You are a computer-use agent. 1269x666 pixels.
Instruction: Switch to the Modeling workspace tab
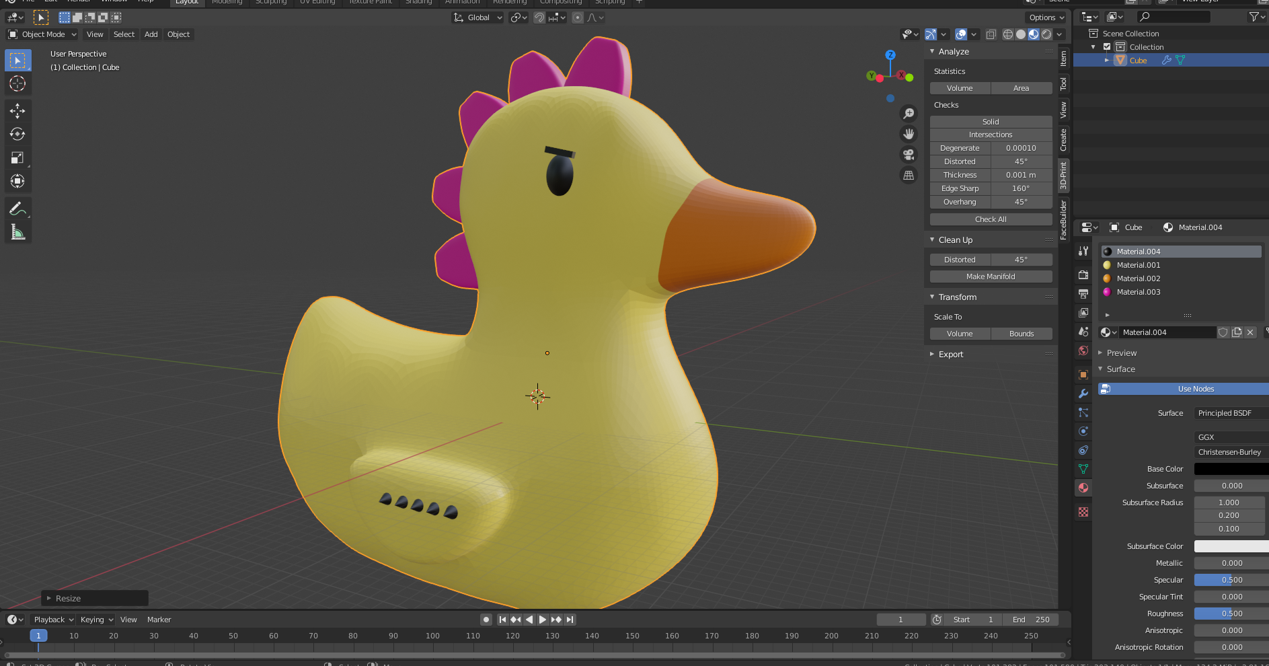click(x=227, y=3)
